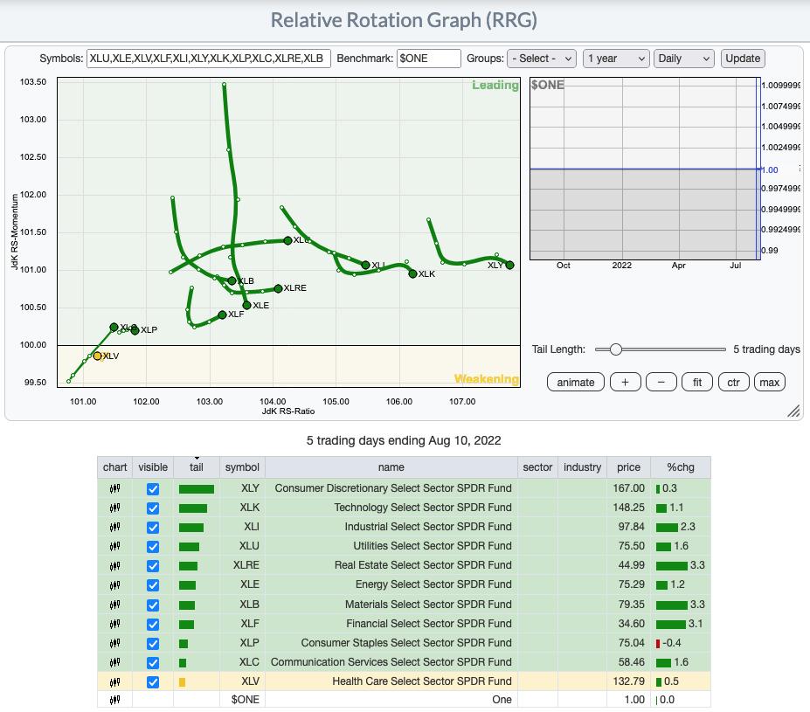
Task: Open chart icon for XLV row
Action: (114, 682)
